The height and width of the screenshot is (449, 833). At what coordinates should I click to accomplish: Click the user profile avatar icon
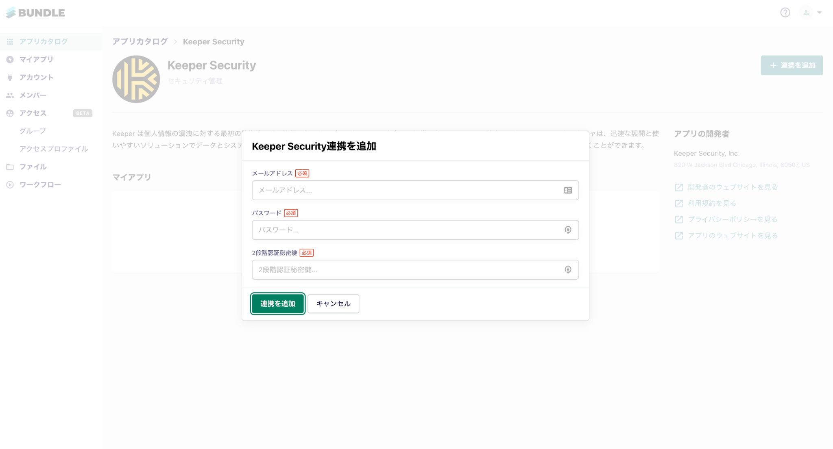coord(806,13)
